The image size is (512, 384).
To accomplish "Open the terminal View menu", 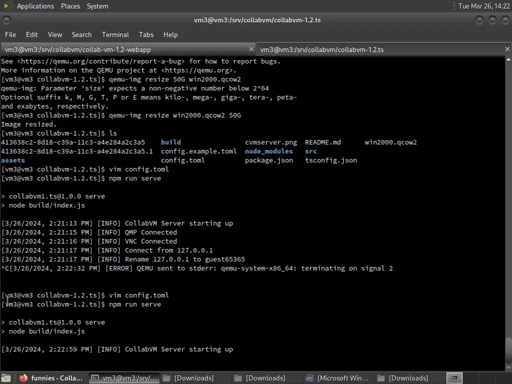I will (x=55, y=34).
